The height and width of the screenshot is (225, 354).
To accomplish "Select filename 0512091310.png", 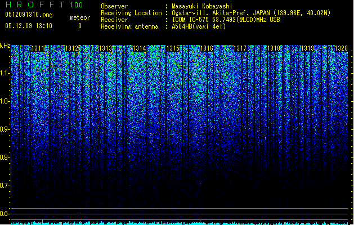I will tap(29, 15).
